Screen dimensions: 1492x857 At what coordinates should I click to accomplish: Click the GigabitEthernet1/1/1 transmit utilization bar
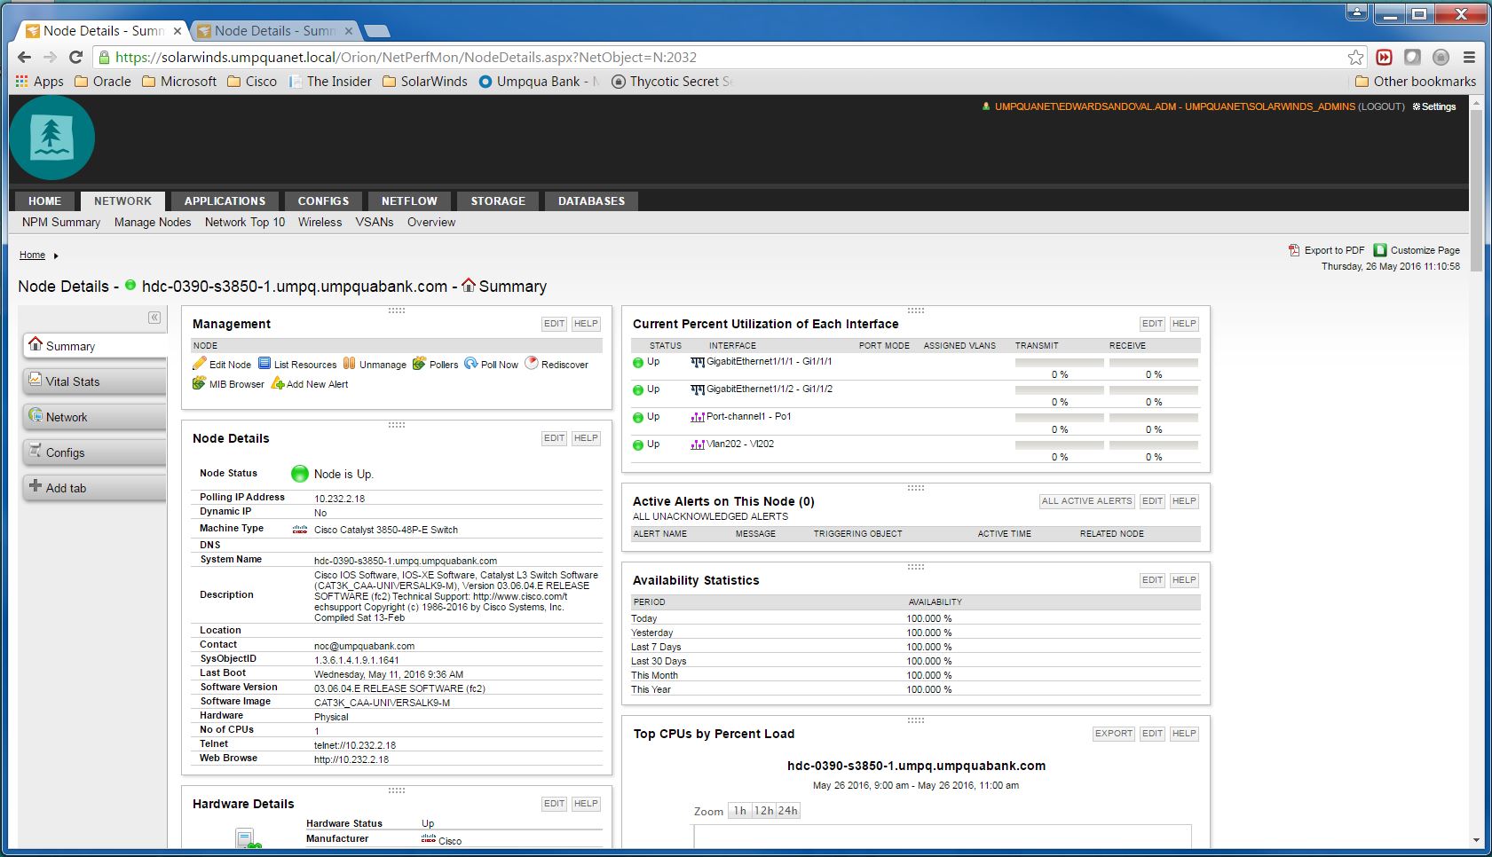pyautogui.click(x=1060, y=363)
